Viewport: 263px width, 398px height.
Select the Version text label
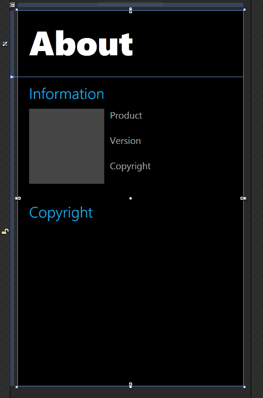click(x=125, y=141)
